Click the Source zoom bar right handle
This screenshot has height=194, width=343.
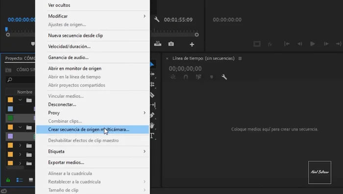click(x=196, y=35)
